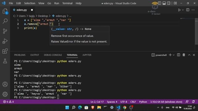Toggle the secondary side bar layout icon

click(169, 3)
